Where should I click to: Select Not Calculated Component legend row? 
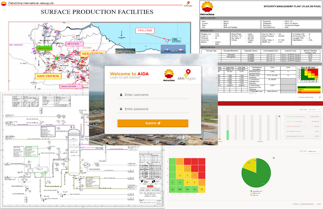(303, 136)
